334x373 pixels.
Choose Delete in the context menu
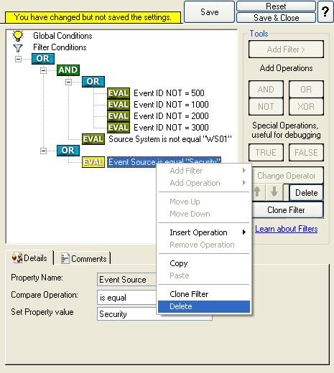pyautogui.click(x=204, y=306)
